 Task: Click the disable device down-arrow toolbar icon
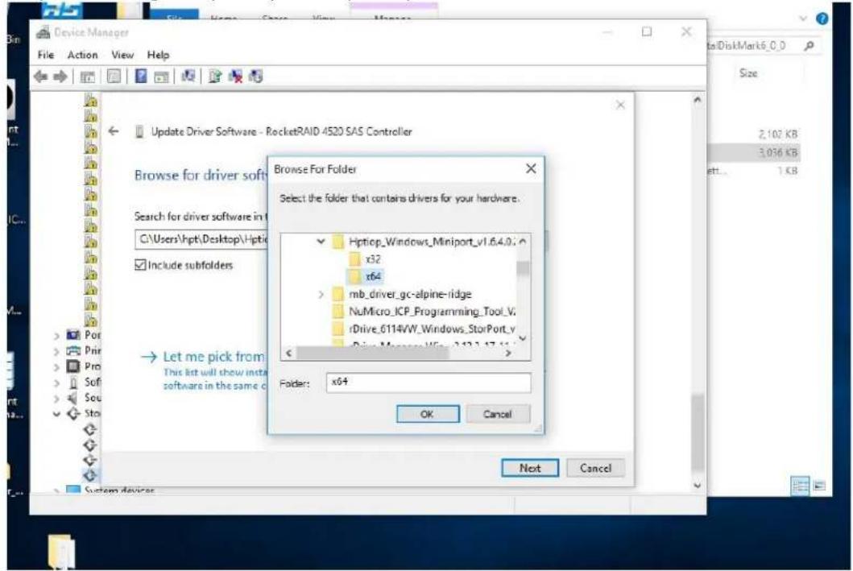(255, 77)
